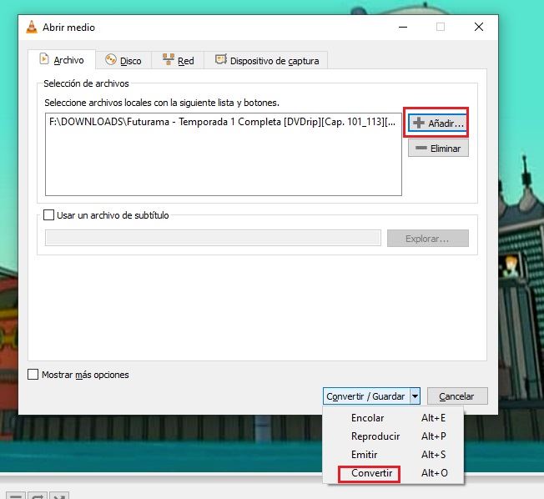This screenshot has height=499, width=544.
Task: Select Reproducir in the dropdown menu
Action: [x=375, y=436]
